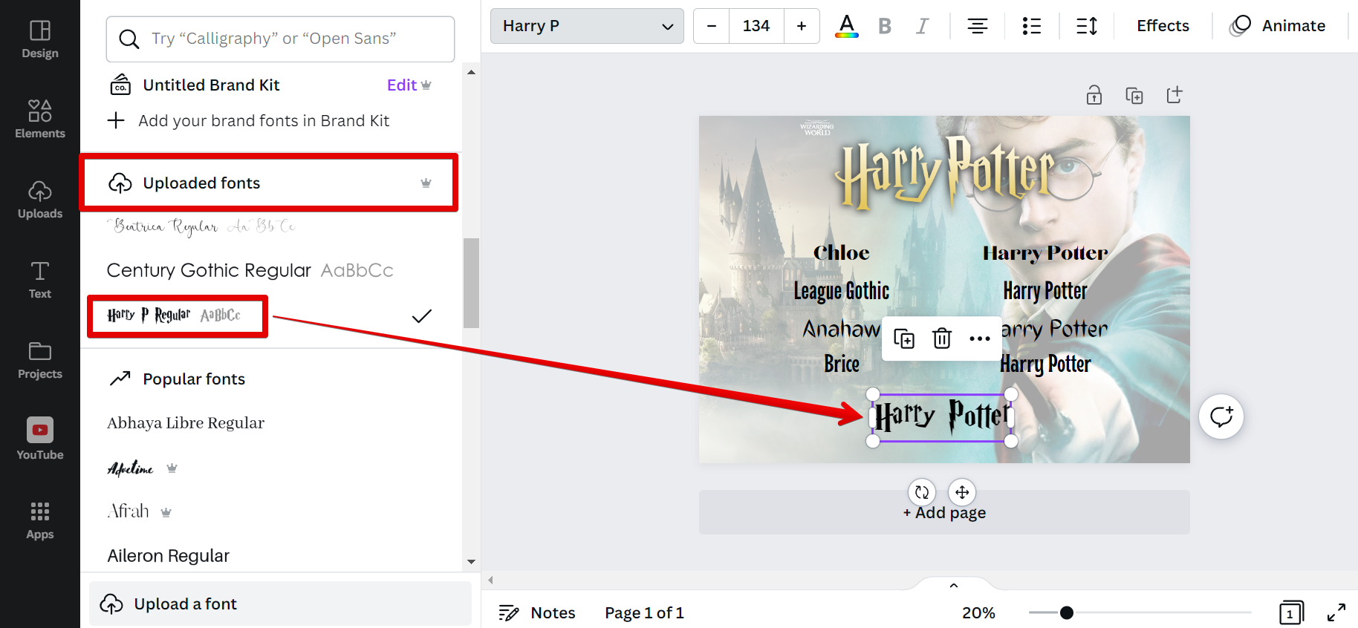Open text alignment options
The height and width of the screenshot is (628, 1358).
tap(977, 26)
